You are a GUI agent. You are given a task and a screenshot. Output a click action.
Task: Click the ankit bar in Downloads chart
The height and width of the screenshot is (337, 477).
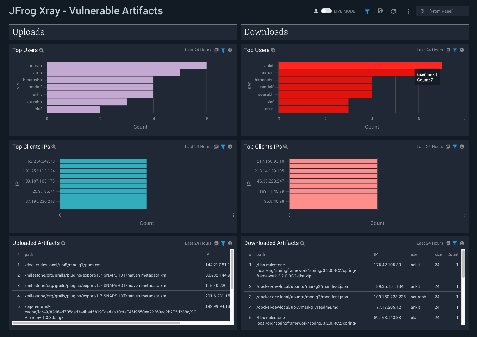pyautogui.click(x=360, y=65)
